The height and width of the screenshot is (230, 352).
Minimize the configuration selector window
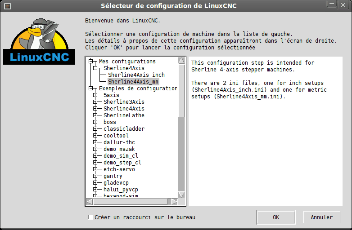(x=332, y=4)
